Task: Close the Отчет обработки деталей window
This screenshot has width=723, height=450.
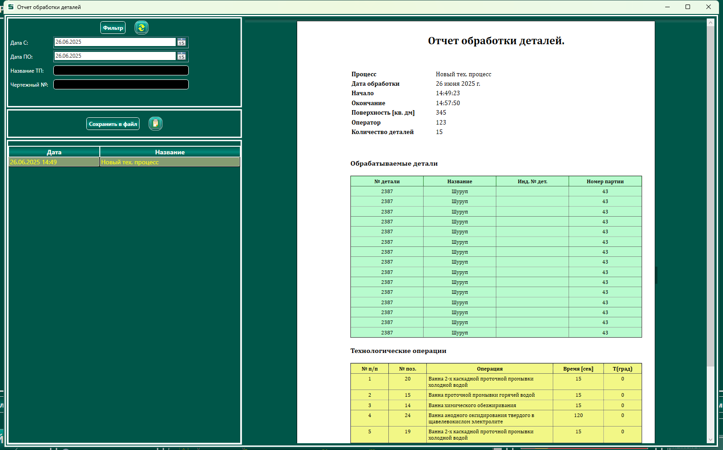Action: pyautogui.click(x=709, y=7)
